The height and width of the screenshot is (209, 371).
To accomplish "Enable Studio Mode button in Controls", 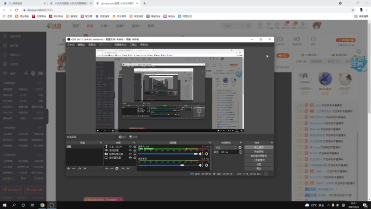I will tap(259, 160).
